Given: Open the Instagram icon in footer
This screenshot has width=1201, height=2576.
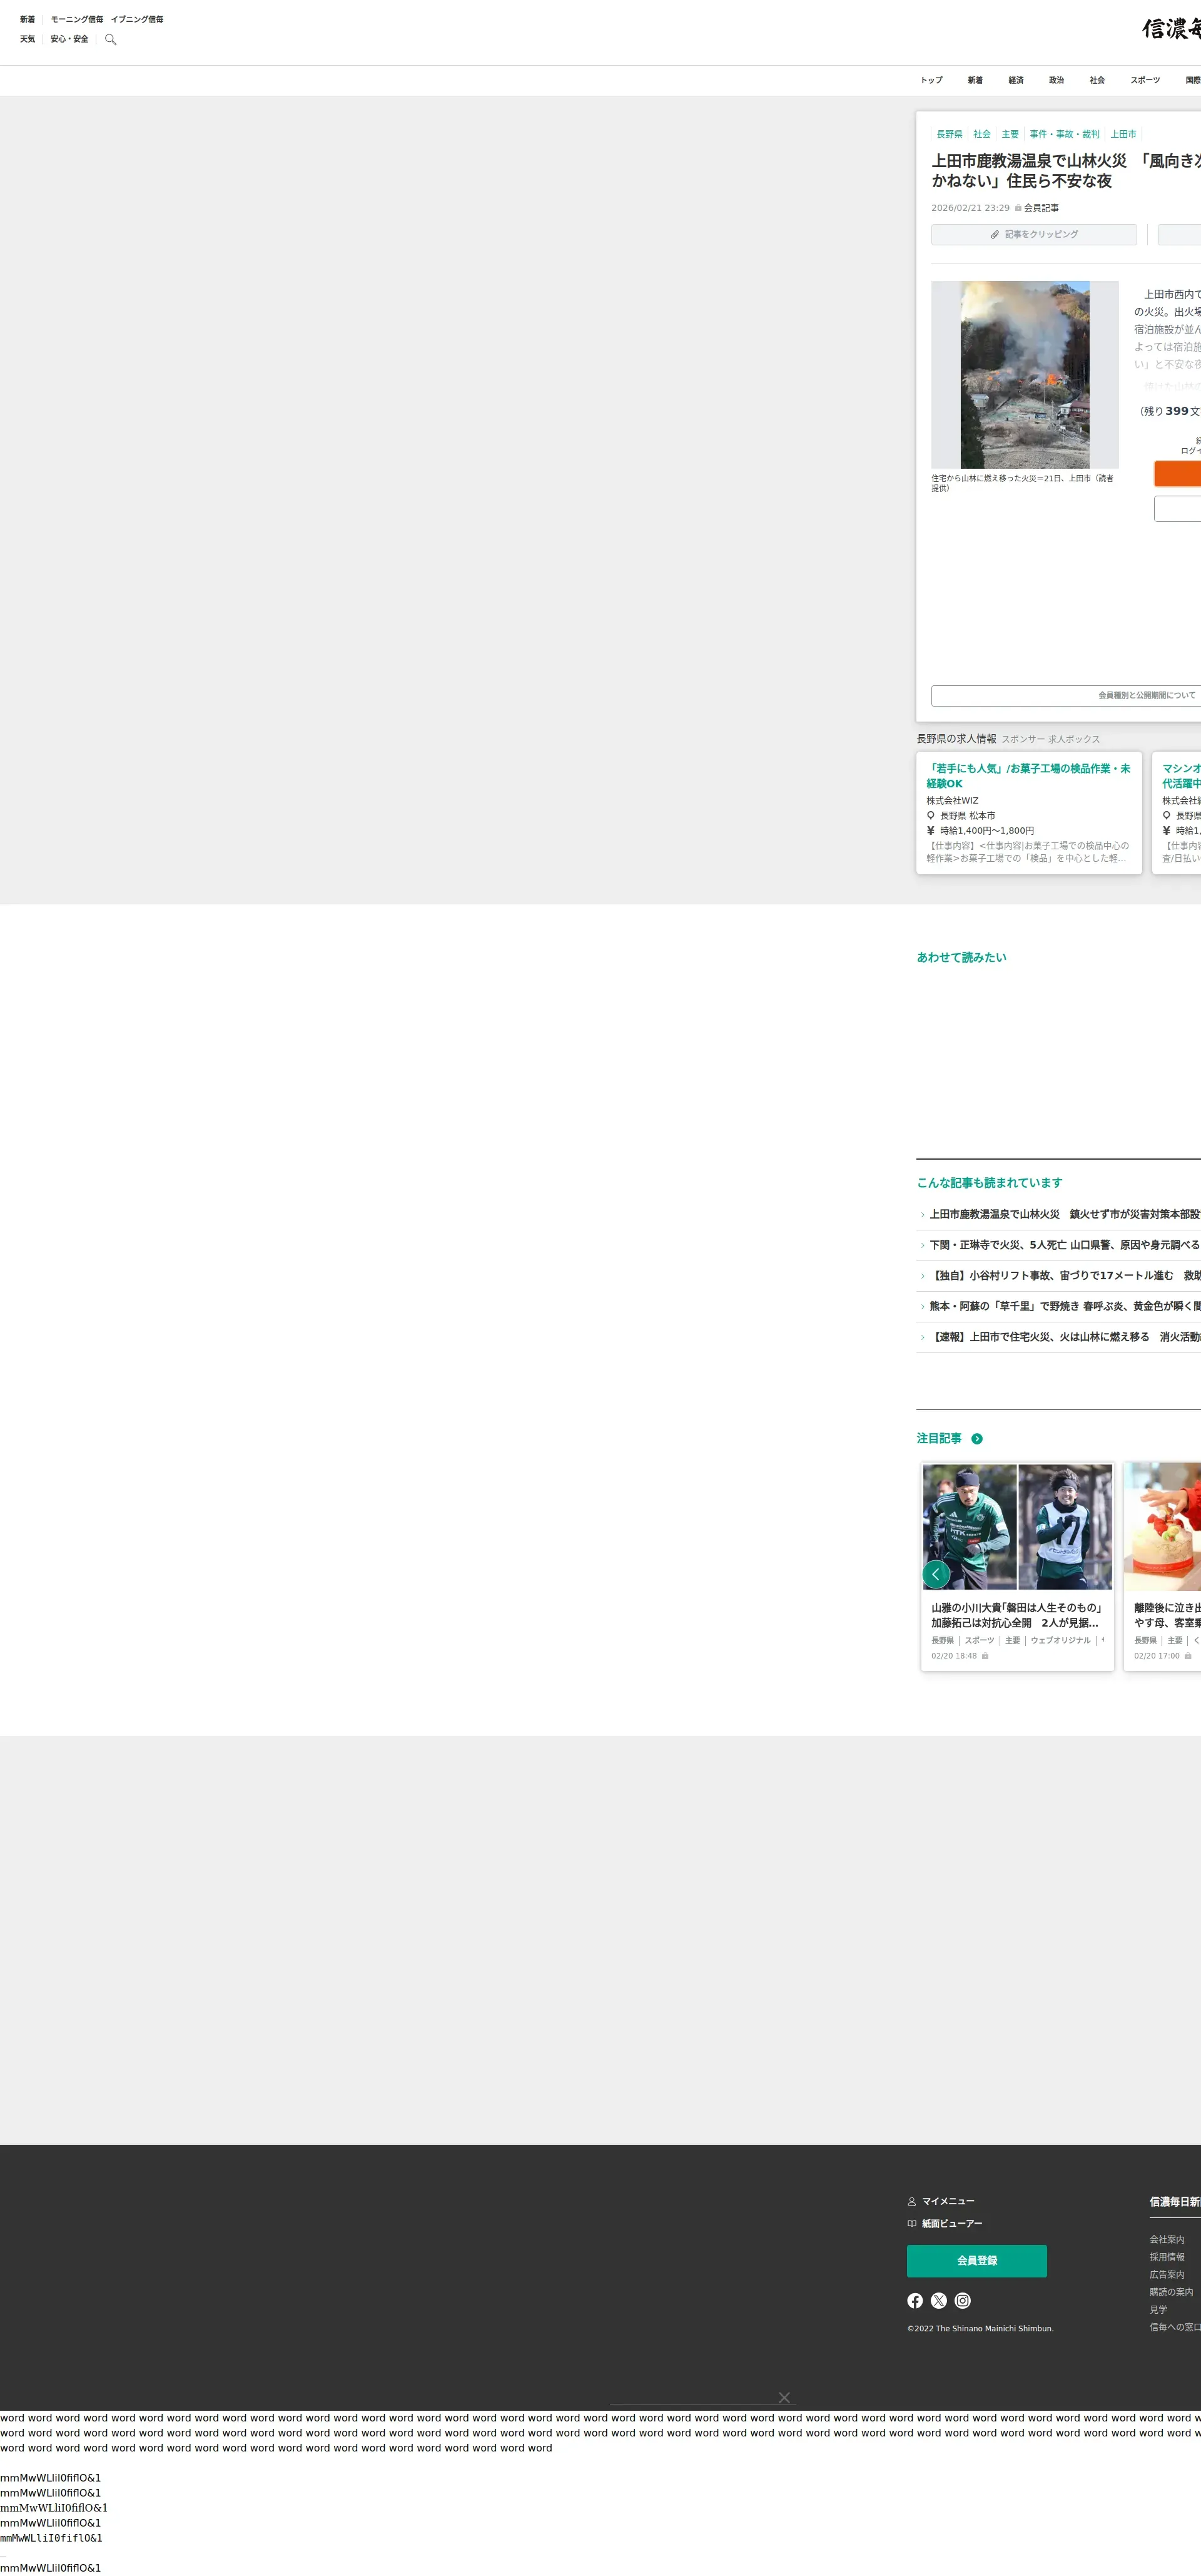Looking at the screenshot, I should (x=962, y=2301).
